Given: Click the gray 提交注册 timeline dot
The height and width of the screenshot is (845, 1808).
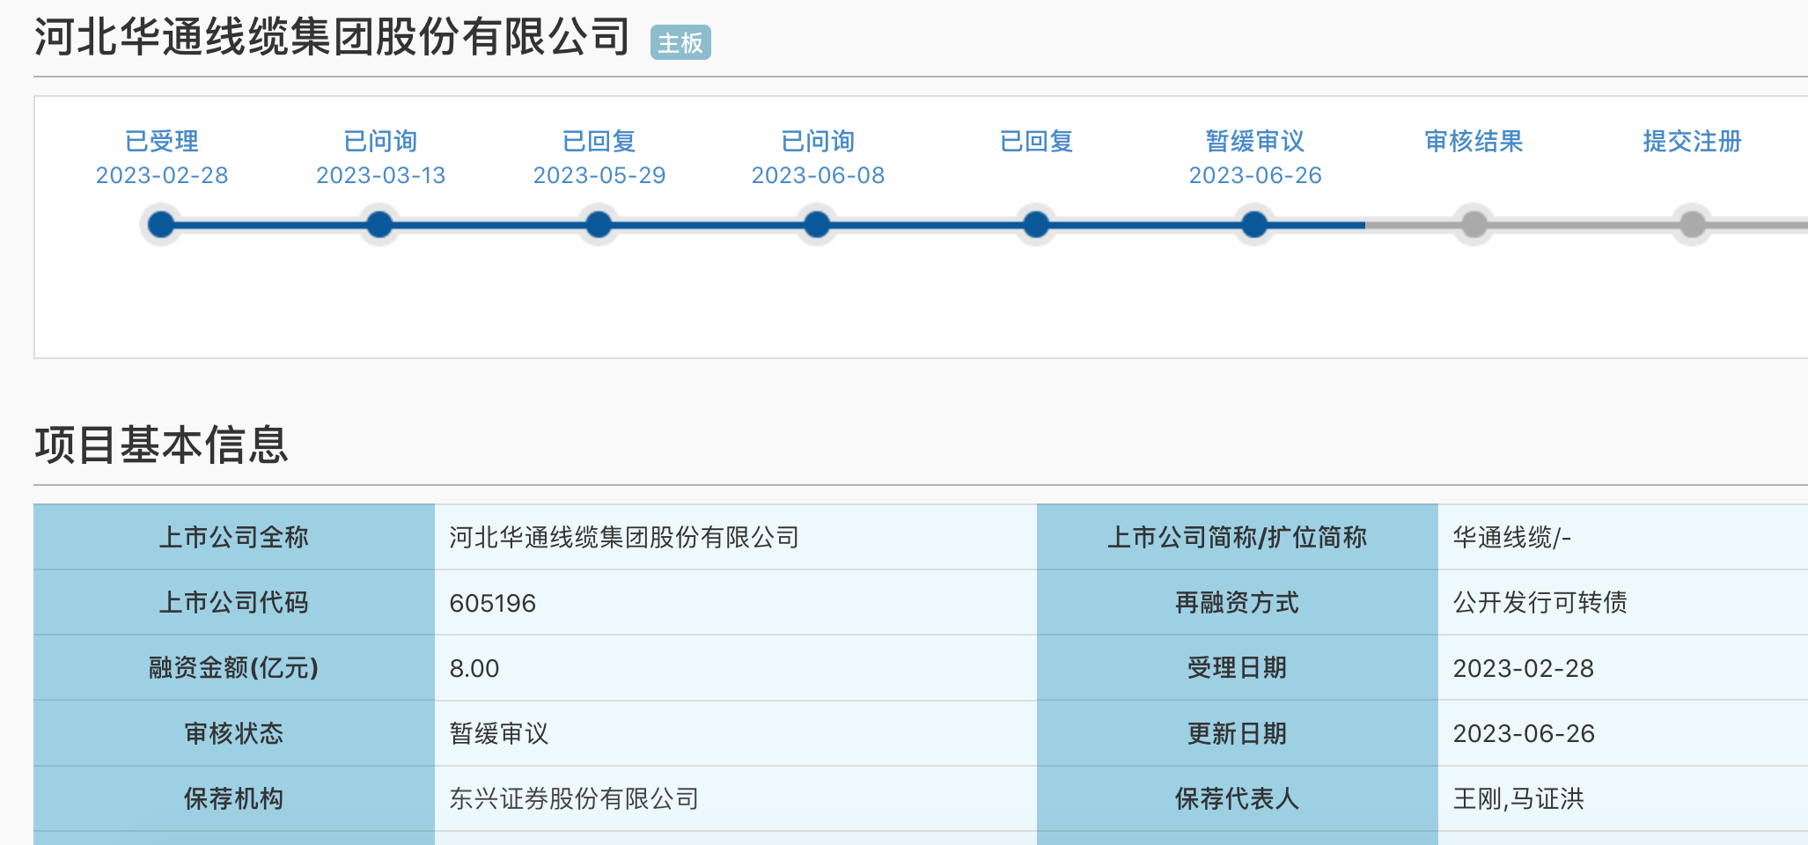Looking at the screenshot, I should pos(1692,224).
